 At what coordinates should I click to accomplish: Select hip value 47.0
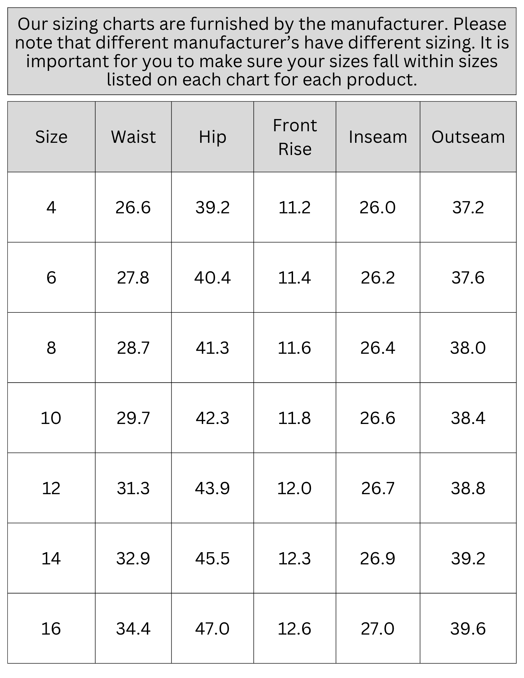click(x=212, y=628)
